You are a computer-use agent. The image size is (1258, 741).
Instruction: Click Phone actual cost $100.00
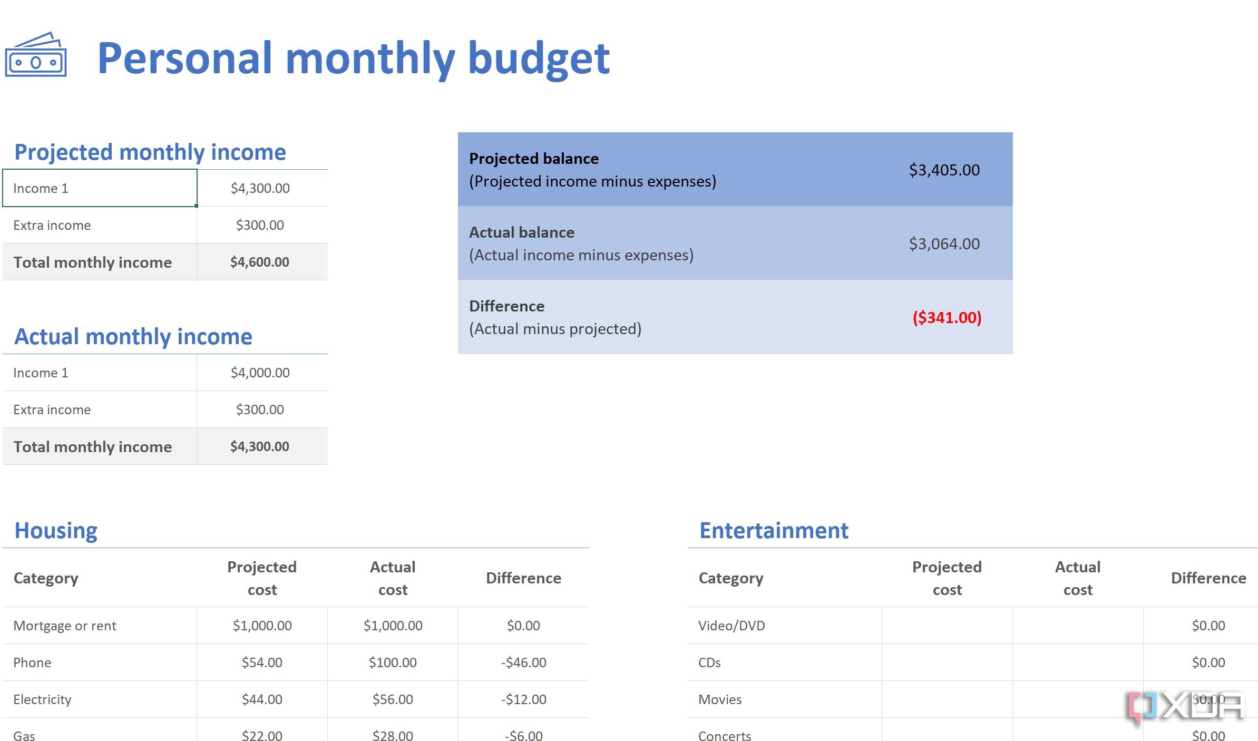pos(393,662)
